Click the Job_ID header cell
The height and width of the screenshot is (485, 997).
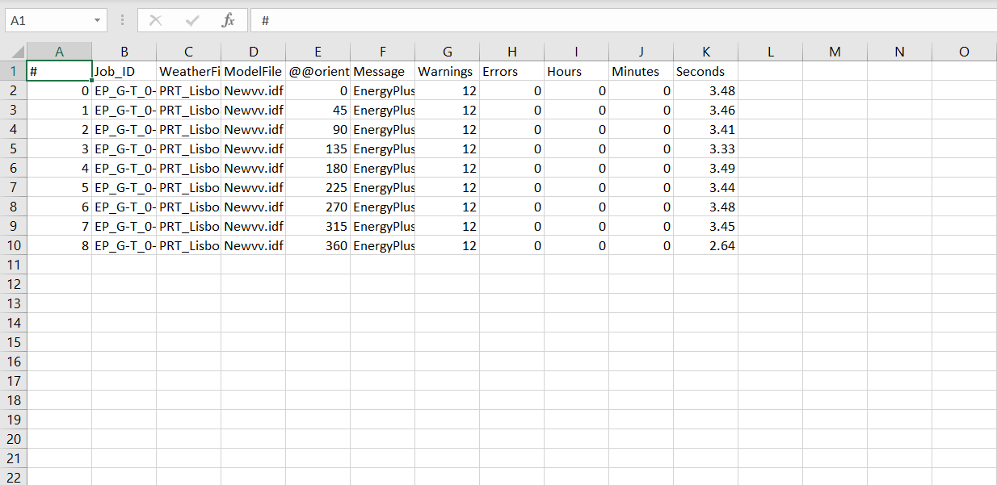coord(124,71)
